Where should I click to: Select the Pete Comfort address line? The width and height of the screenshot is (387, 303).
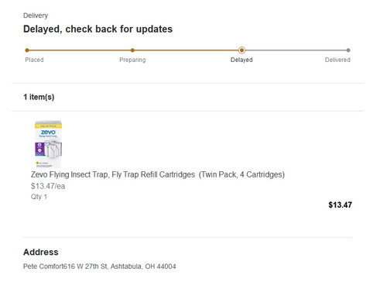100,267
